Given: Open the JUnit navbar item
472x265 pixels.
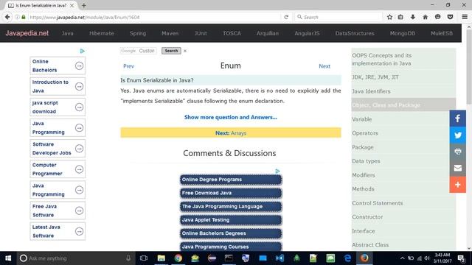Looking at the screenshot, I should [201, 33].
